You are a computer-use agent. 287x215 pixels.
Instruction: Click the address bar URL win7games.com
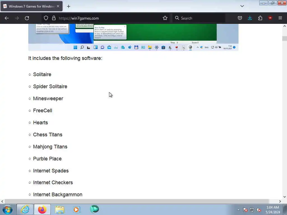coord(79,18)
